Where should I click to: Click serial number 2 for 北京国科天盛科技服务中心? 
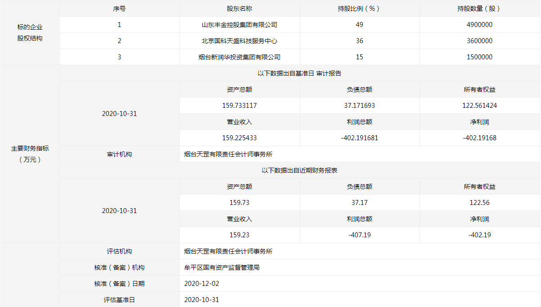119,41
